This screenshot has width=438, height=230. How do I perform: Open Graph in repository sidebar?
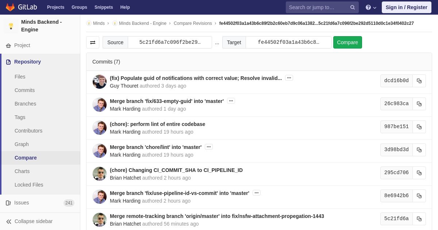coord(22,144)
